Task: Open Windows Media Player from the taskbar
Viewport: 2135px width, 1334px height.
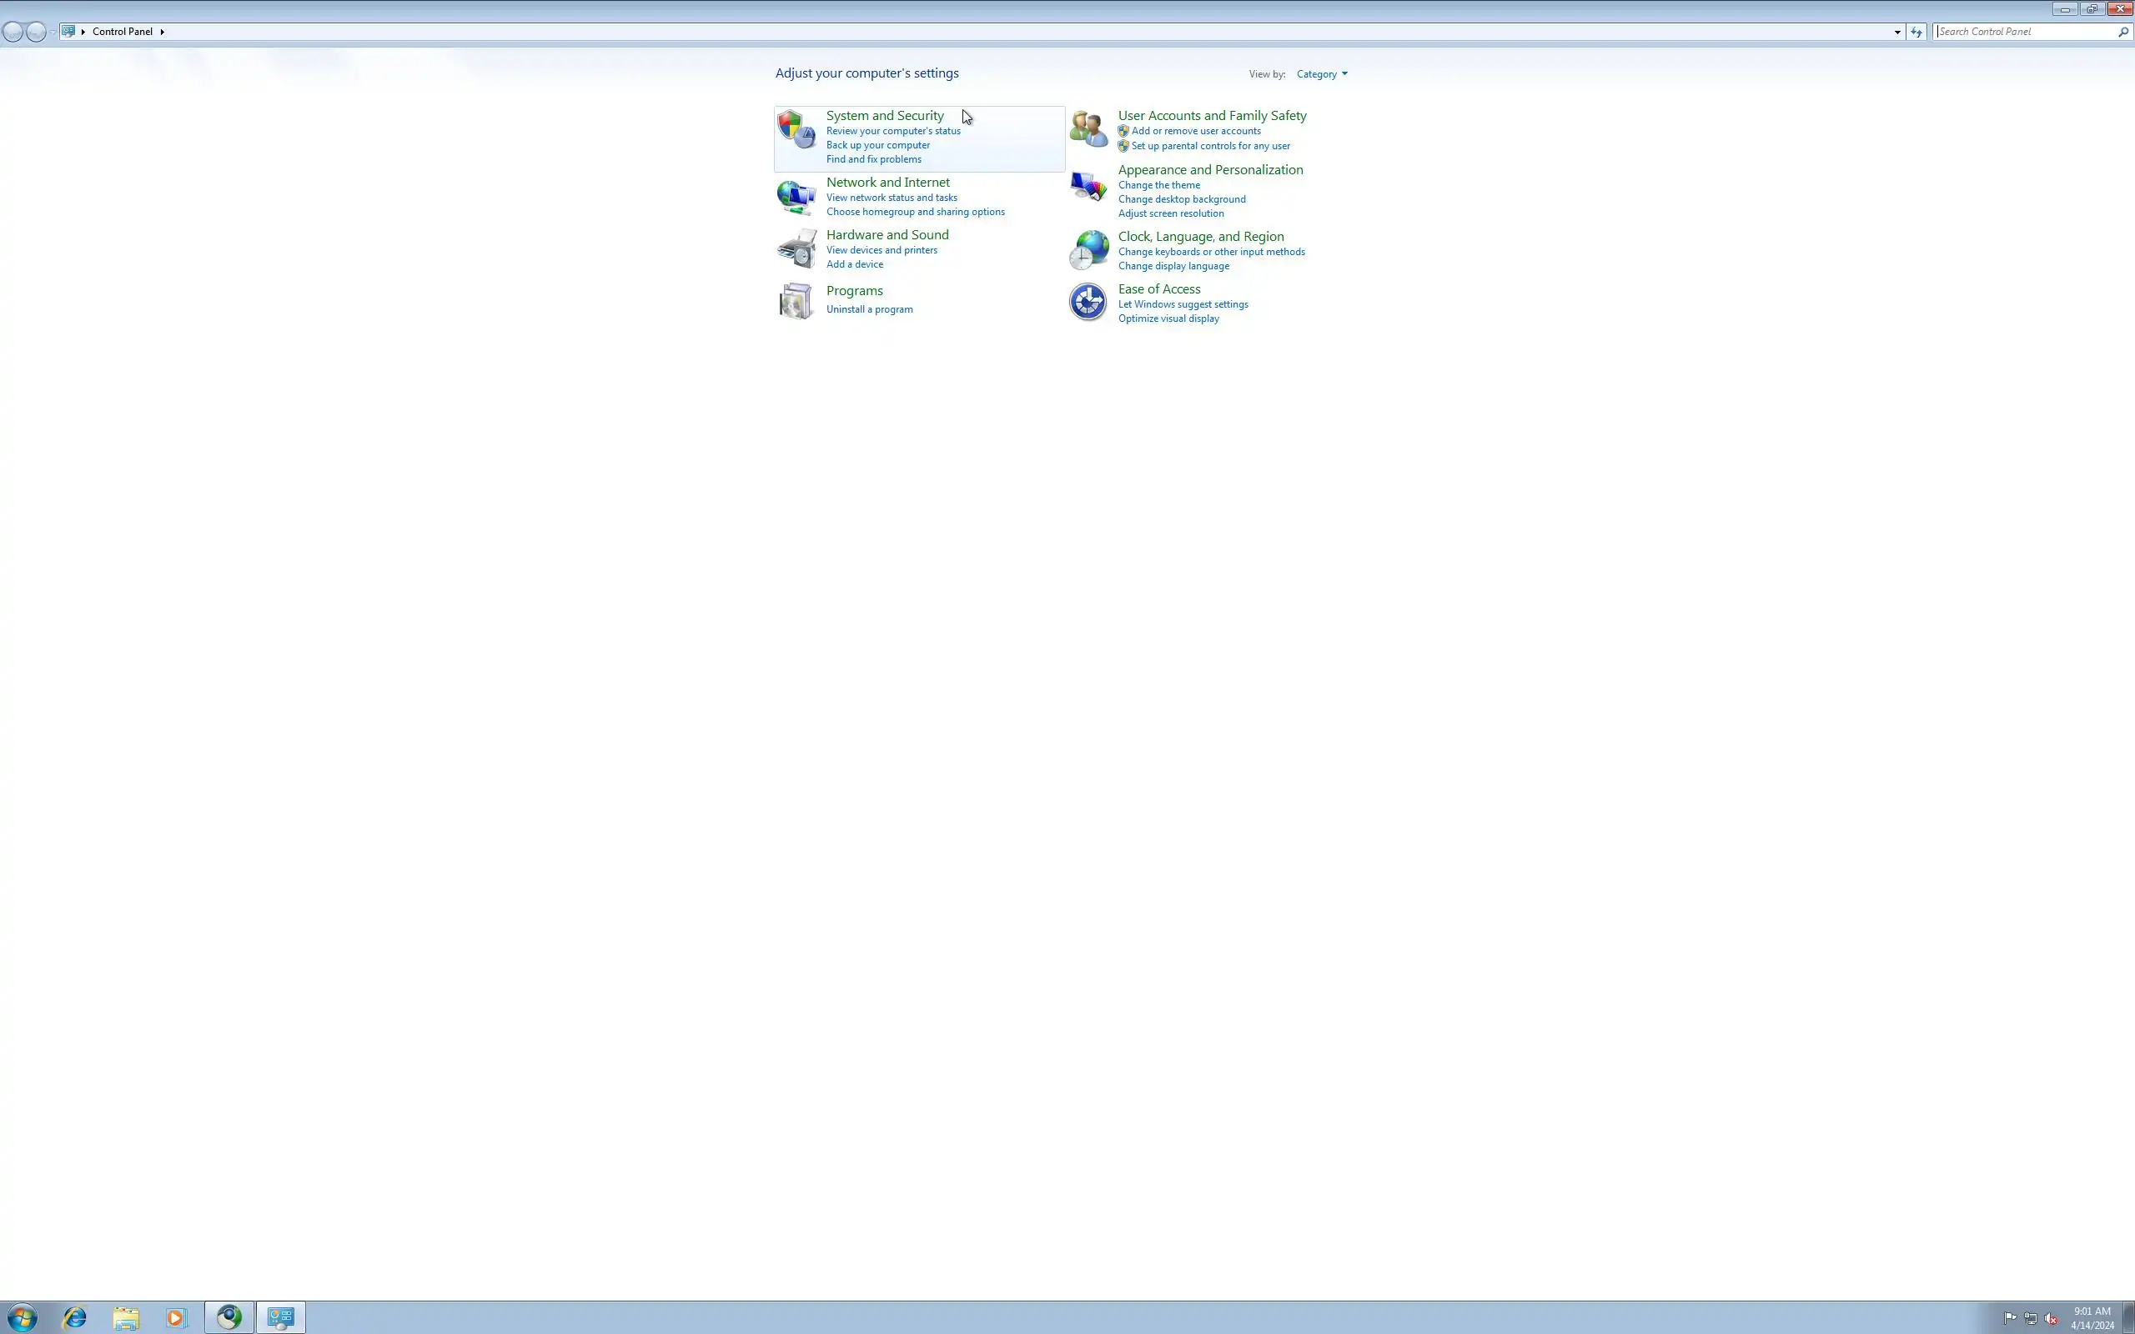Action: (x=177, y=1317)
